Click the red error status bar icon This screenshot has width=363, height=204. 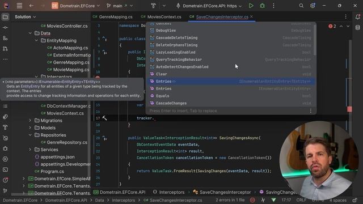pos(252,200)
